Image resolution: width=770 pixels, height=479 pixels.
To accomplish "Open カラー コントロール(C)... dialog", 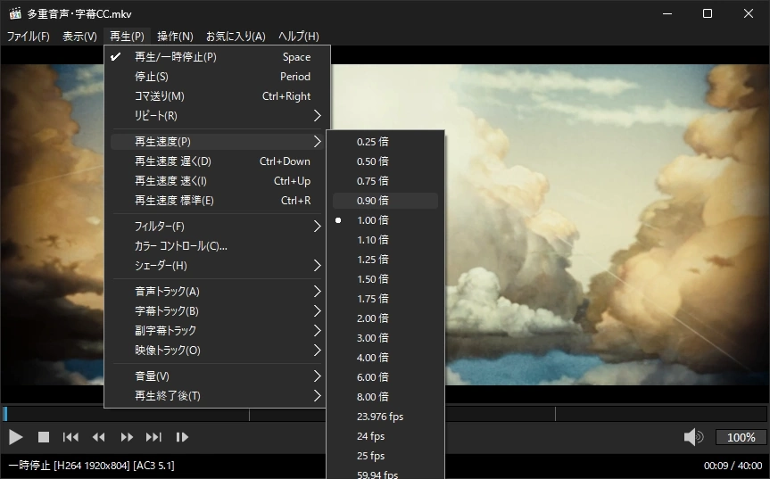I will click(216, 246).
